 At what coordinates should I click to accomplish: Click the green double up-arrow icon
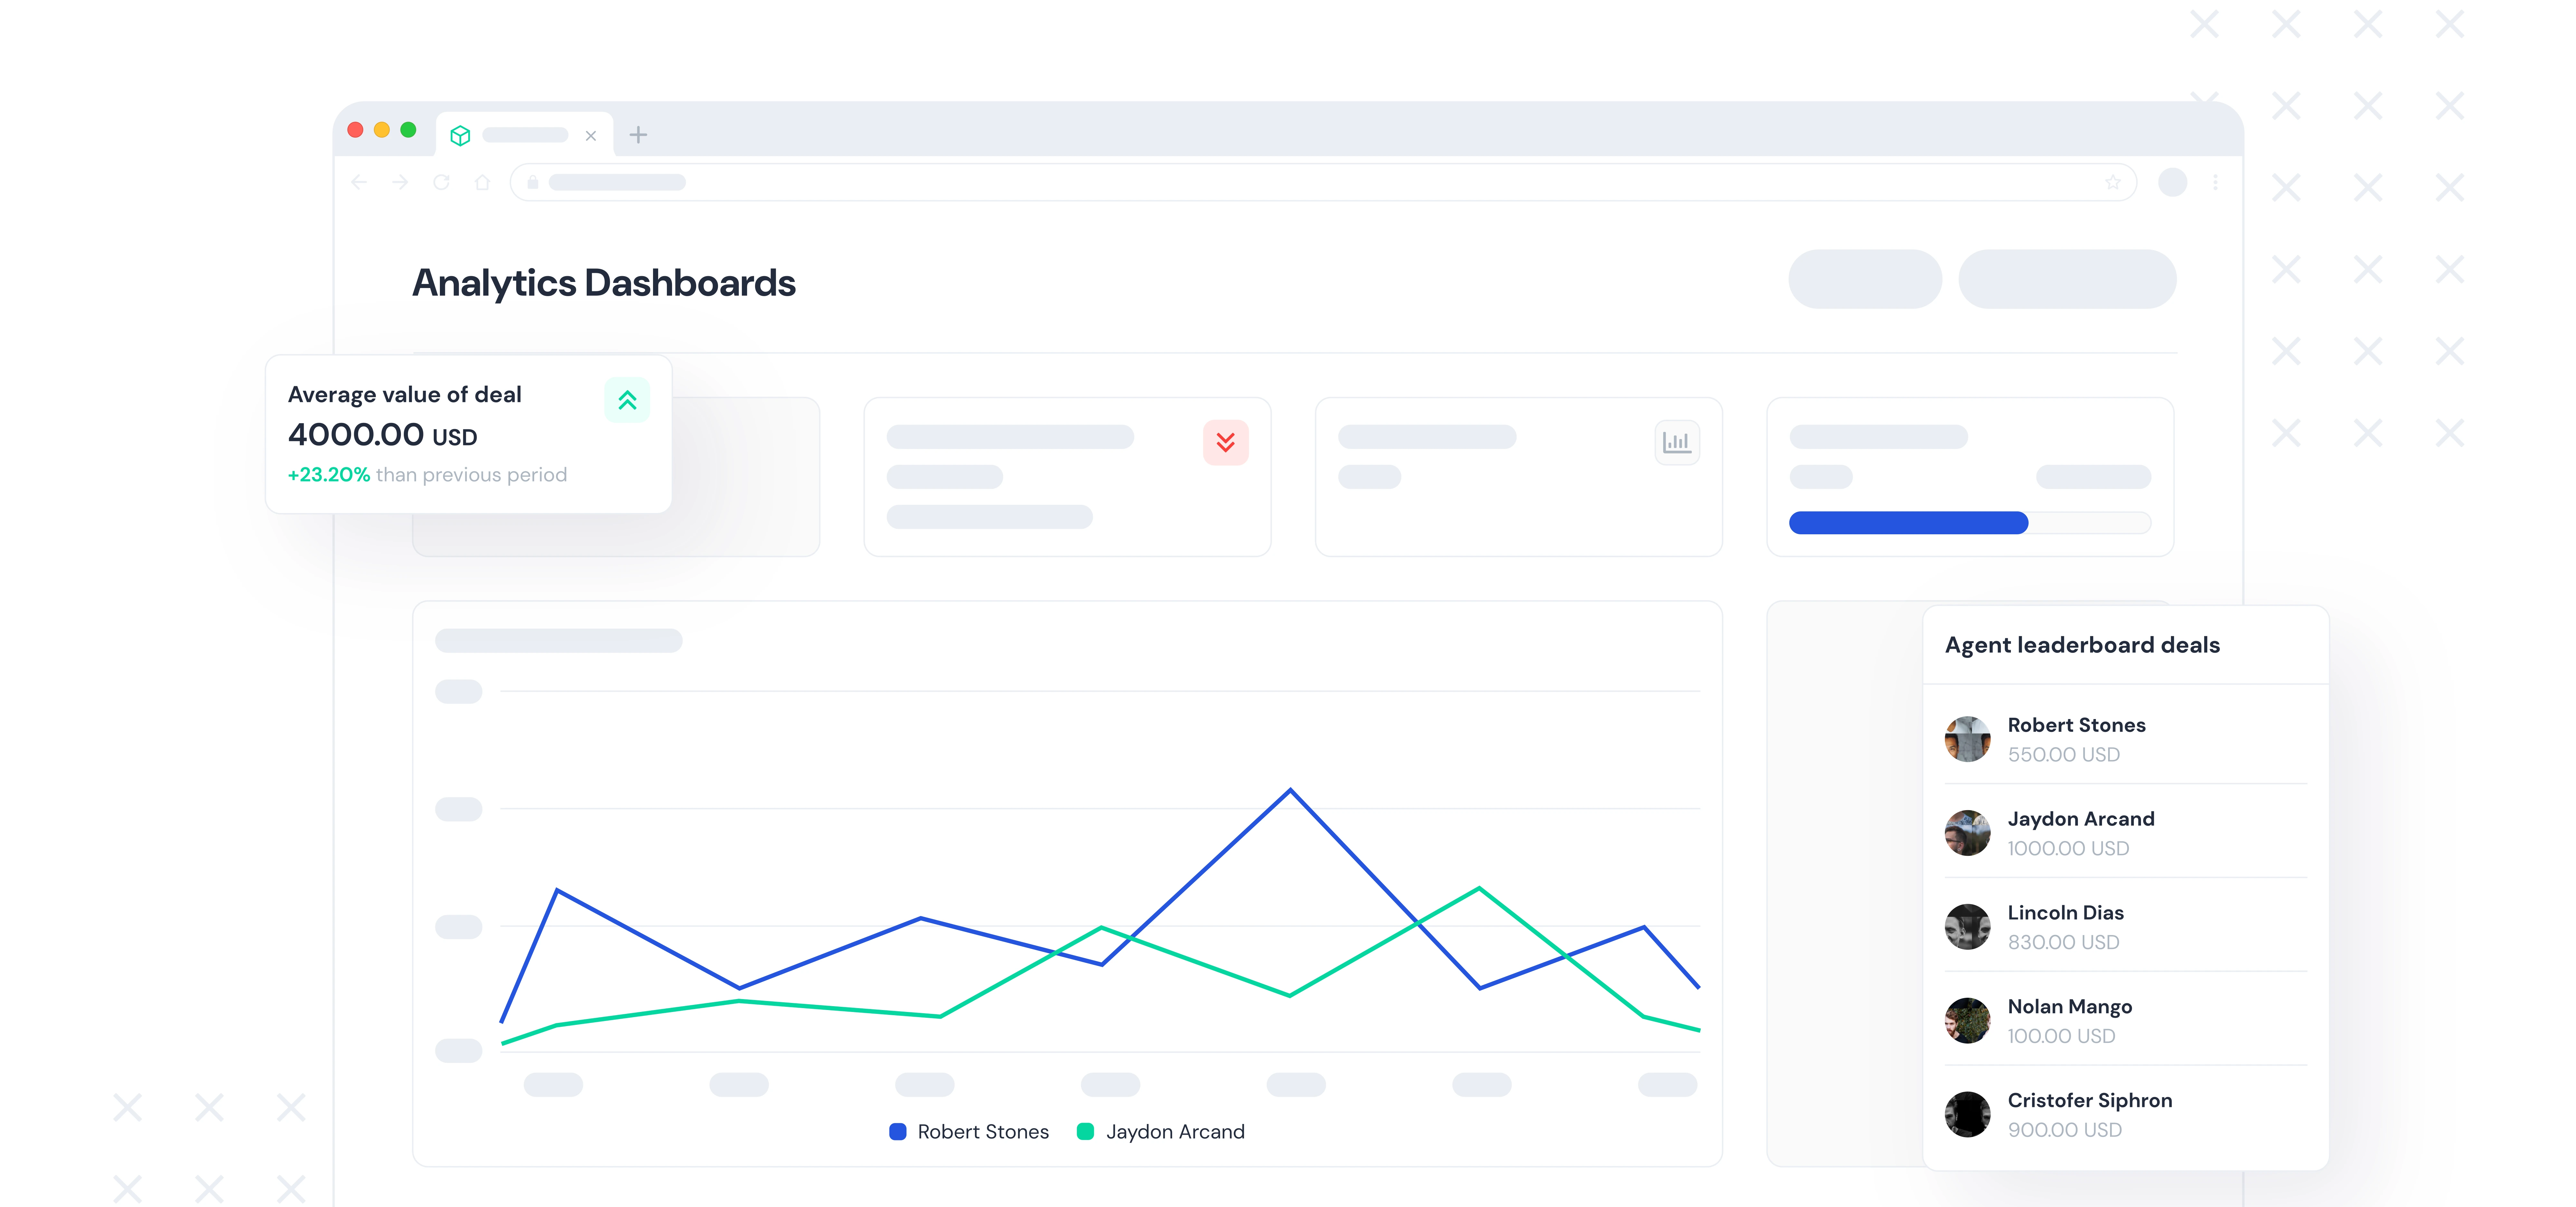[627, 400]
